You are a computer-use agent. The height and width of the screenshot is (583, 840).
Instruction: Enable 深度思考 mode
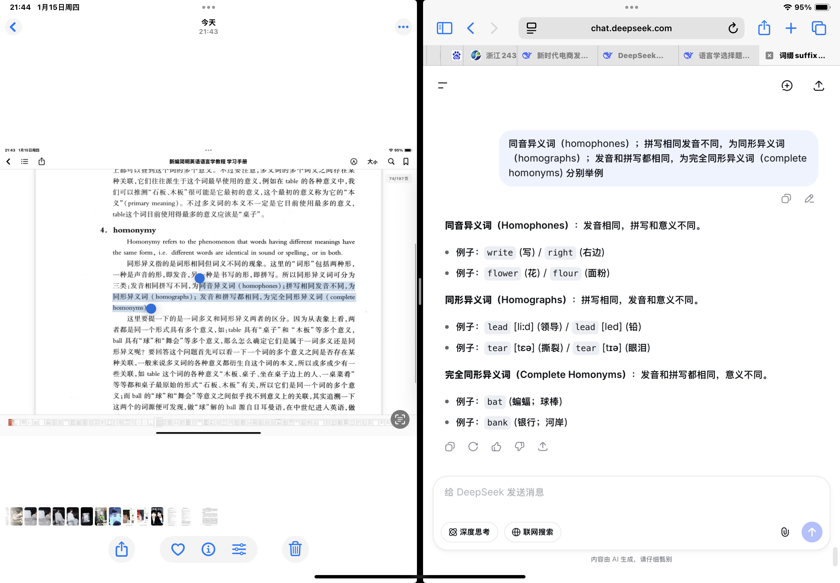(469, 532)
